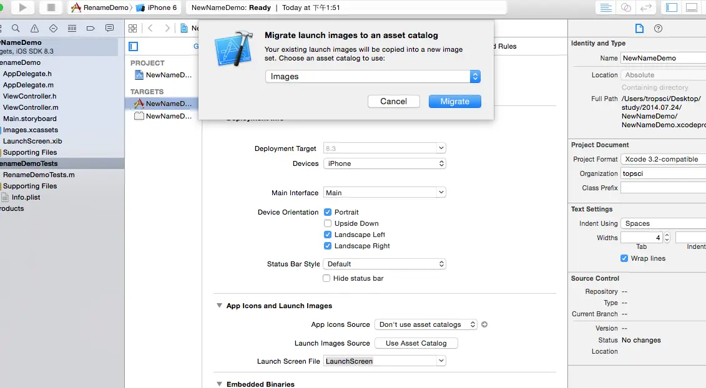Click Use Asset Catalog button
Screen dimensions: 706x388
pos(416,343)
